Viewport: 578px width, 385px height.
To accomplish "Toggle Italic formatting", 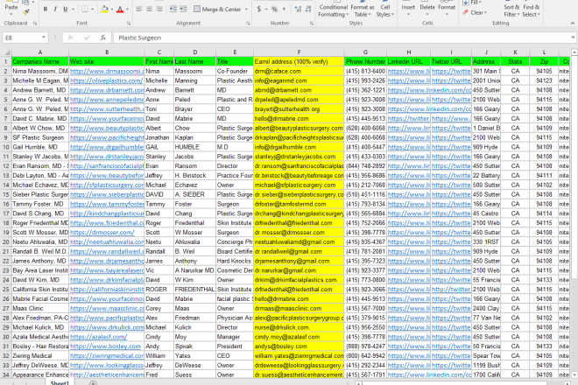I will [55, 10].
